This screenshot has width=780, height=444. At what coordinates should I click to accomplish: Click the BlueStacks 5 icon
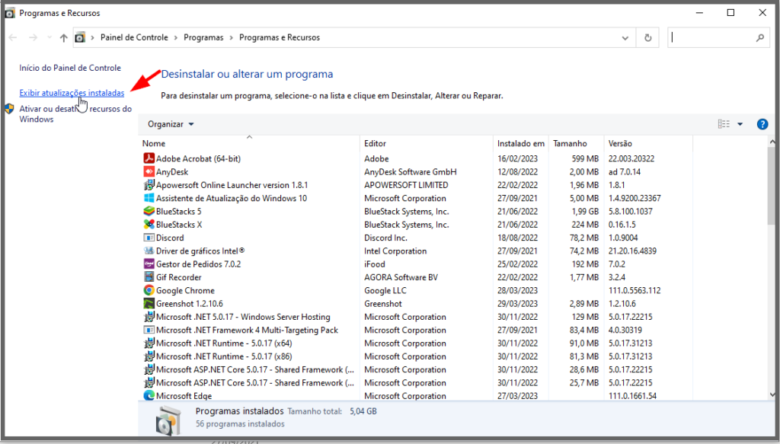[x=149, y=211]
